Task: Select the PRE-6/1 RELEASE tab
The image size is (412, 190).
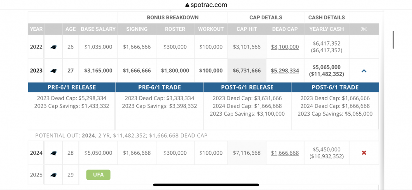Action: [x=72, y=87]
